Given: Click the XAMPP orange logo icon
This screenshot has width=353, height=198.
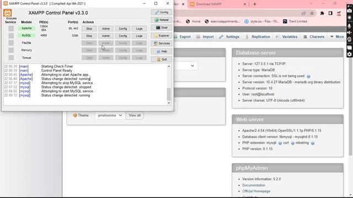Looking at the screenshot, I should click(8, 13).
